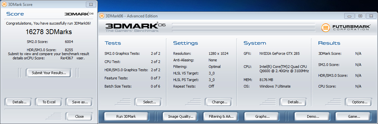Click the CPU Test 2 of 2 count
Screen dimensions: 378x124
pos(156,62)
